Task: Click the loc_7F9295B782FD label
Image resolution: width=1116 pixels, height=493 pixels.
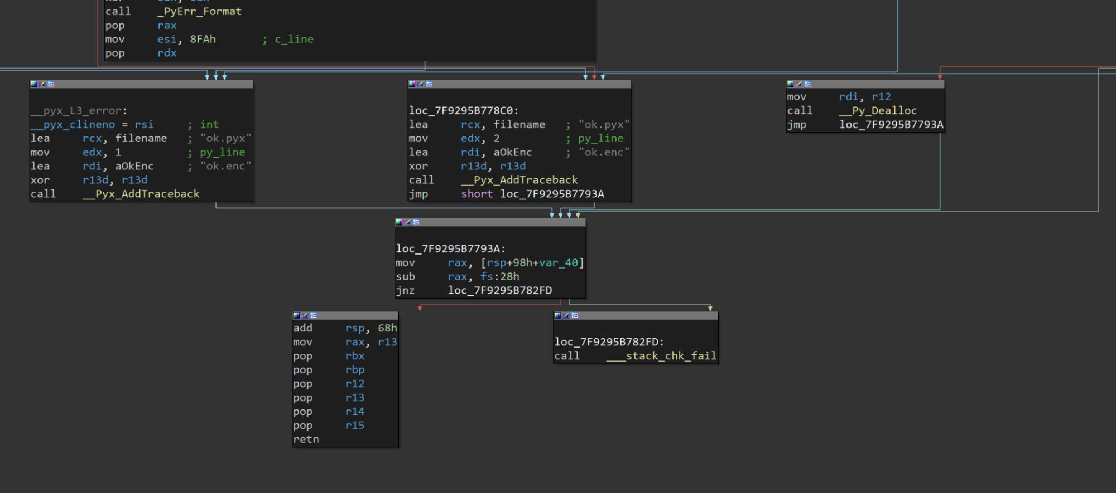Action: point(609,342)
